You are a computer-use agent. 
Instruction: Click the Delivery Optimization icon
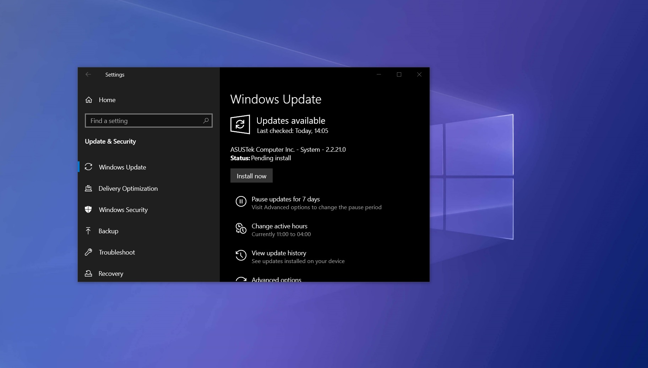coord(88,188)
